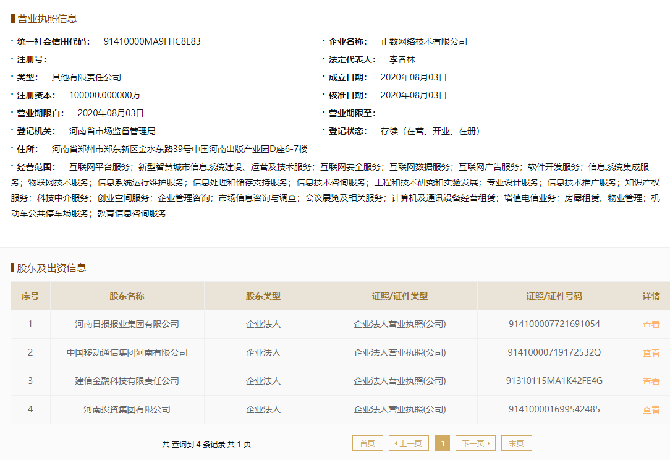670x460 pixels.
Task: Click approval date value next to 核准日期
Action: tap(413, 95)
